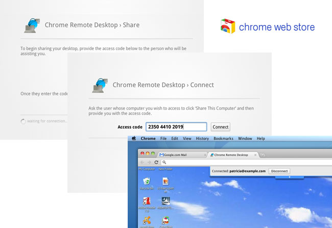
Task: Switch to the Chrome Remote Desktop tab
Action: [233, 155]
